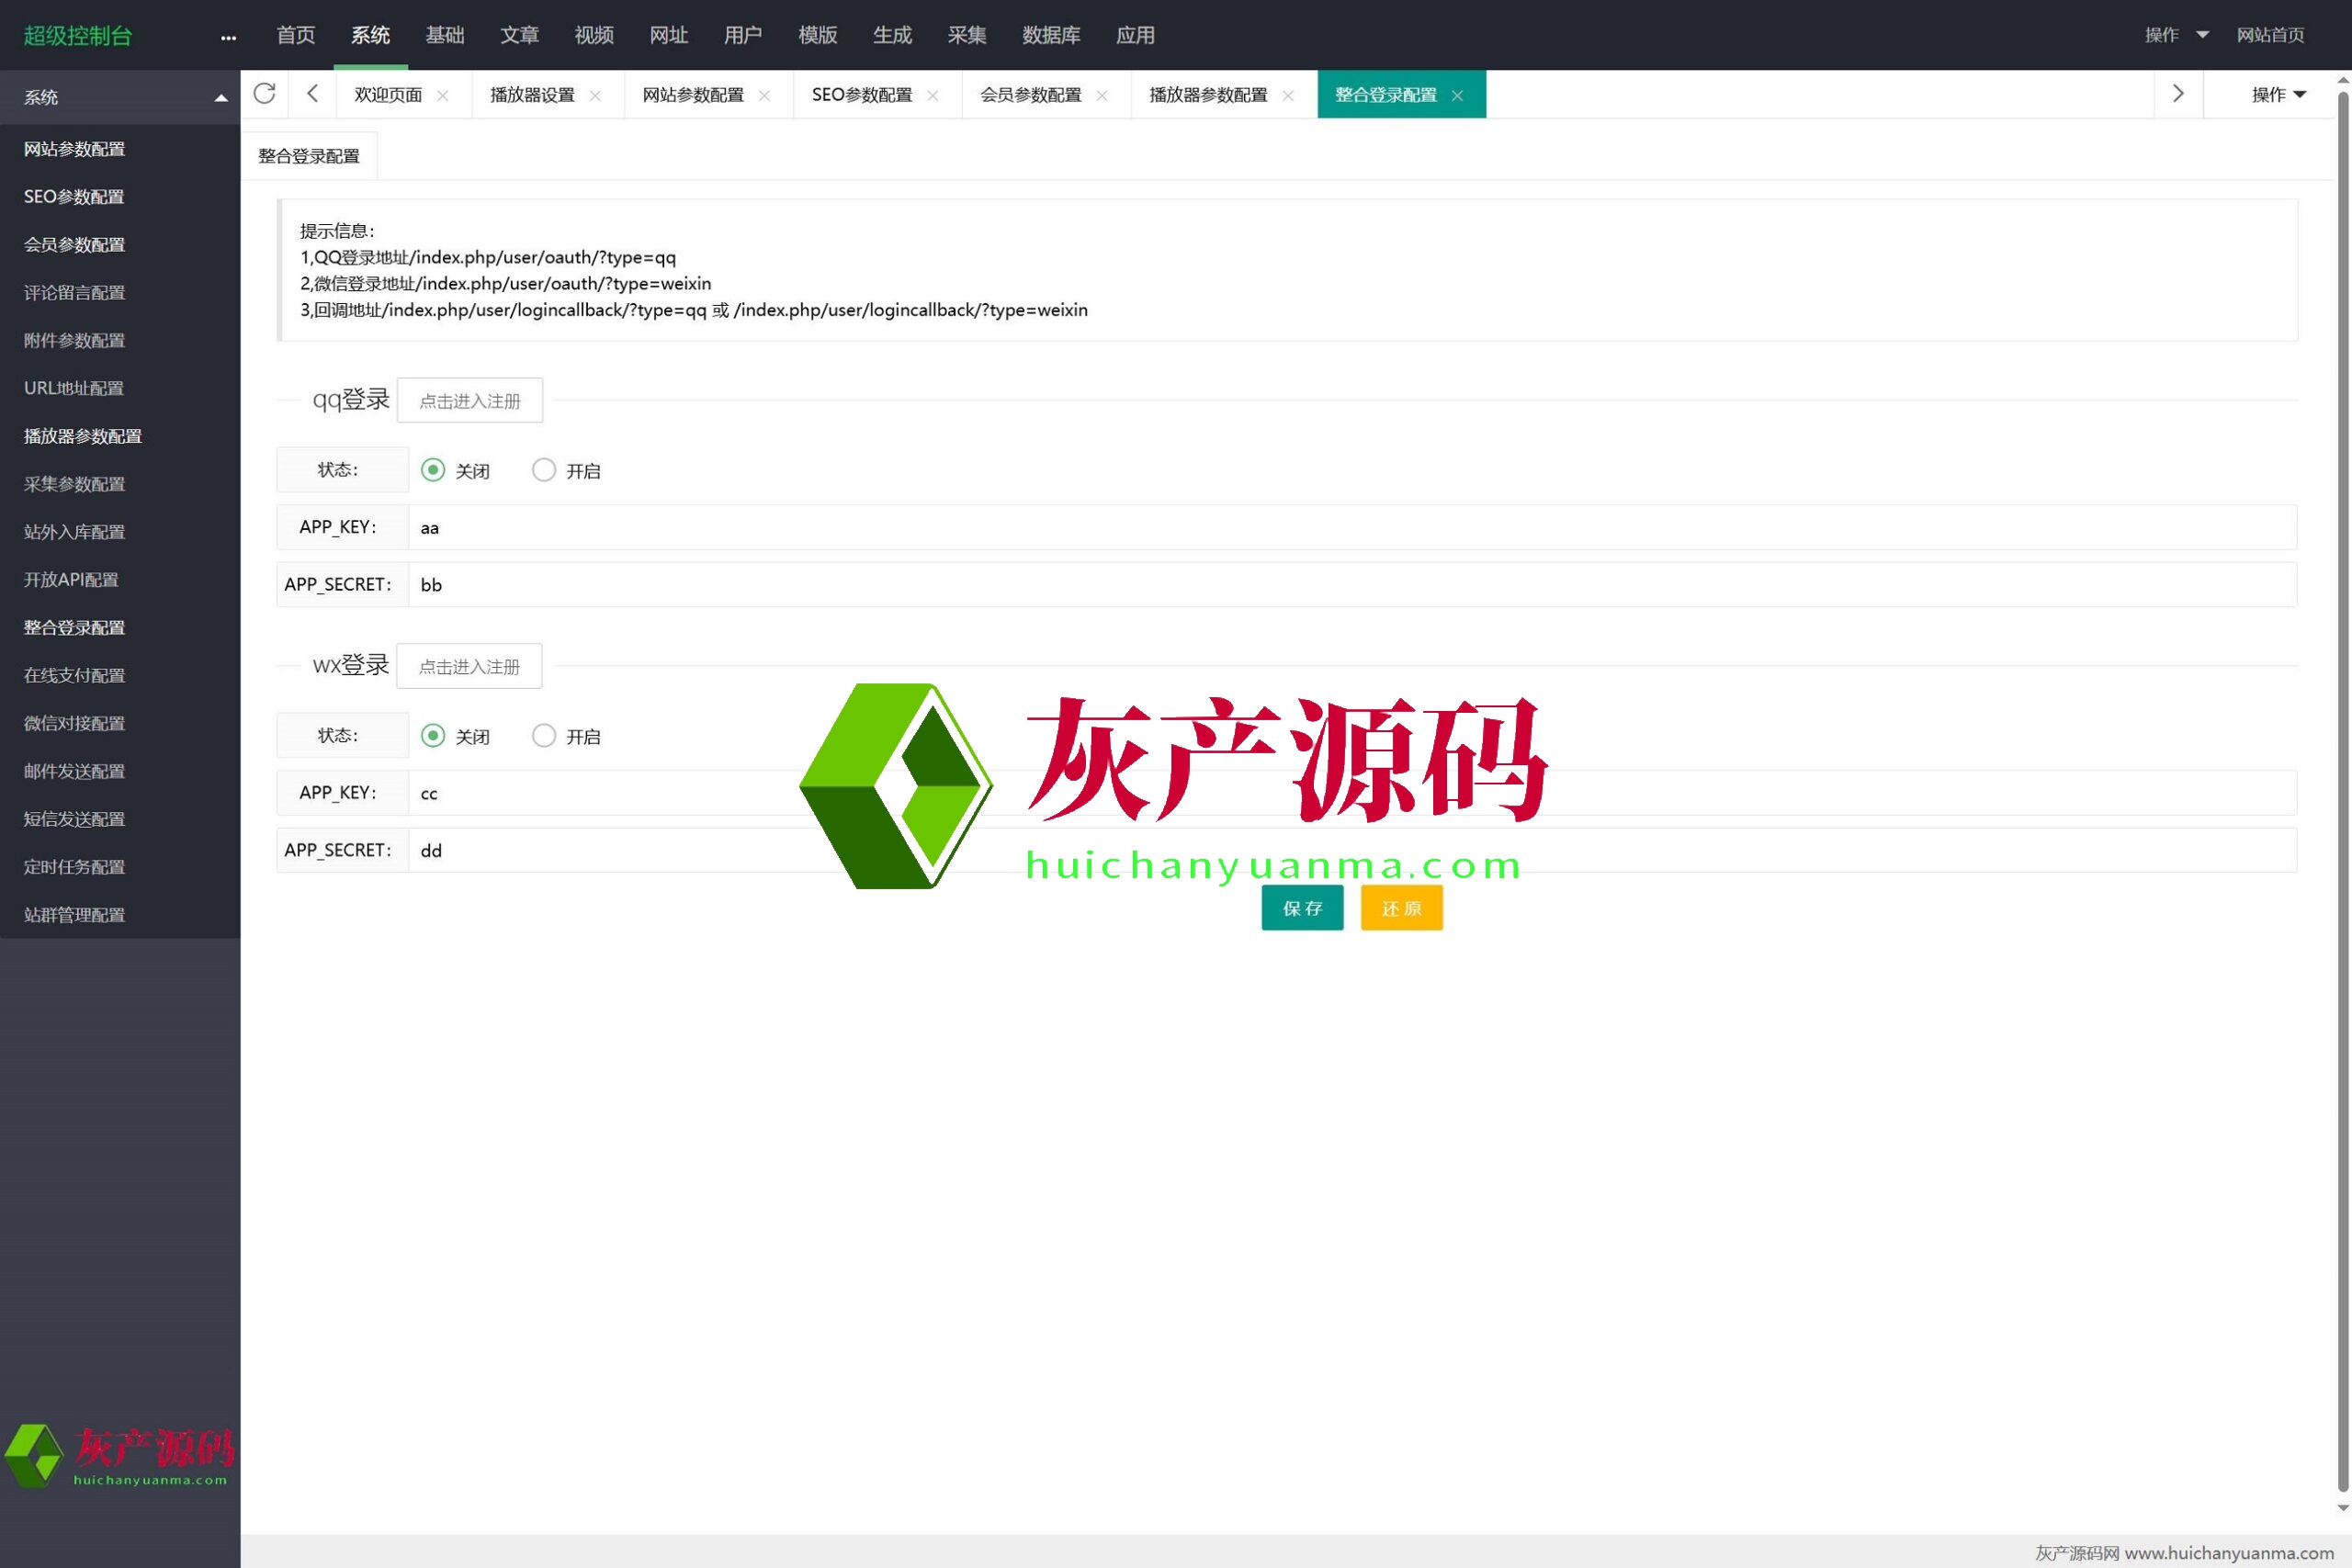Close the active 整合登录配置 tab
The height and width of the screenshot is (1568, 2352).
1457,96
